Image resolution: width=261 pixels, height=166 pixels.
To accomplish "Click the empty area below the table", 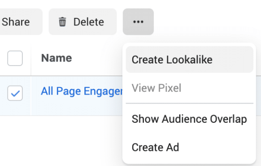I will pyautogui.click(x=60, y=141).
